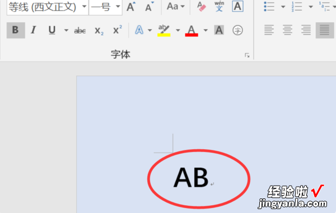Insert bulleted list
The image size is (336, 213).
pyautogui.click(x=269, y=6)
